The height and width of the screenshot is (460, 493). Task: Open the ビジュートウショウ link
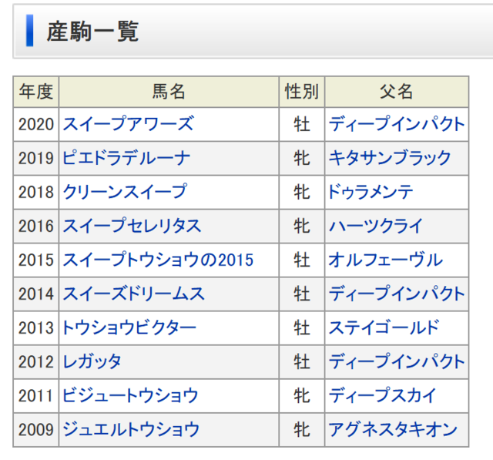tap(130, 395)
